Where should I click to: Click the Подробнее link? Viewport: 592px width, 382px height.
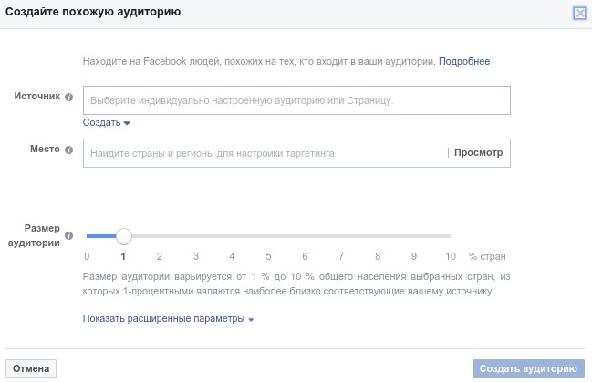click(464, 61)
